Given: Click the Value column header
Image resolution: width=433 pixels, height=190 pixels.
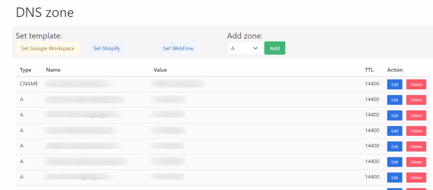Looking at the screenshot, I should tap(160, 70).
